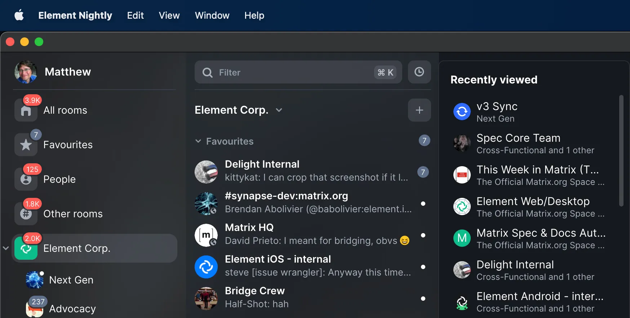Open the Window menu
The height and width of the screenshot is (318, 630).
[x=212, y=15]
